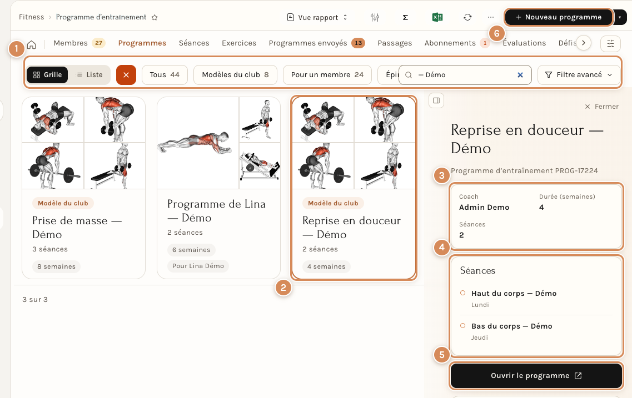The width and height of the screenshot is (632, 398).
Task: Click the Programmes envoyés 13 badge
Action: click(x=359, y=43)
